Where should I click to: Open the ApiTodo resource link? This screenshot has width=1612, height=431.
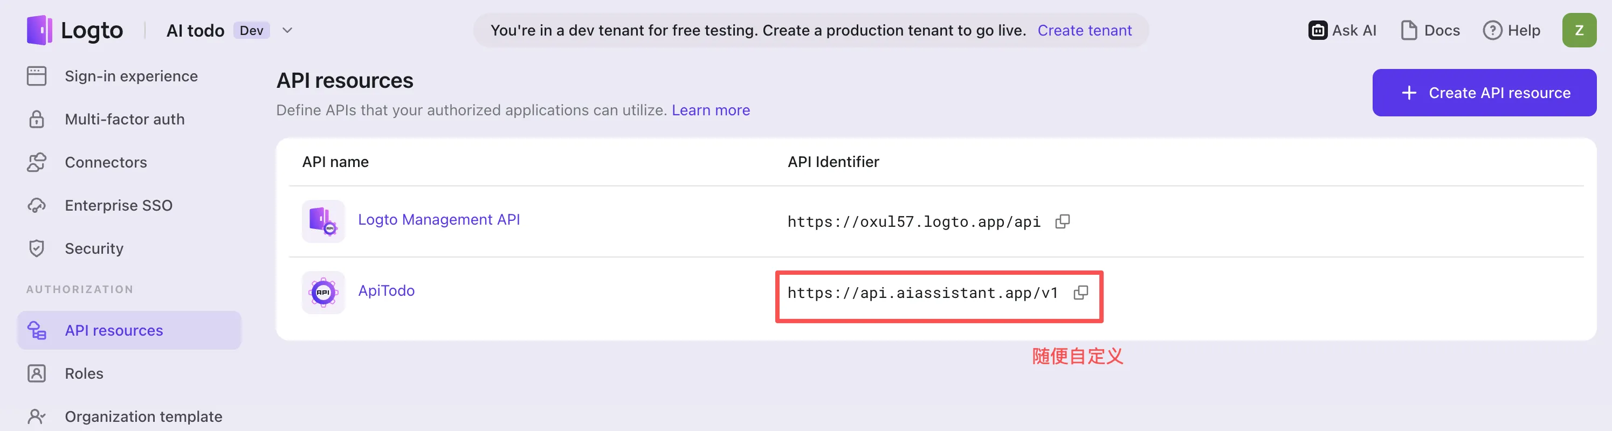pyautogui.click(x=386, y=290)
